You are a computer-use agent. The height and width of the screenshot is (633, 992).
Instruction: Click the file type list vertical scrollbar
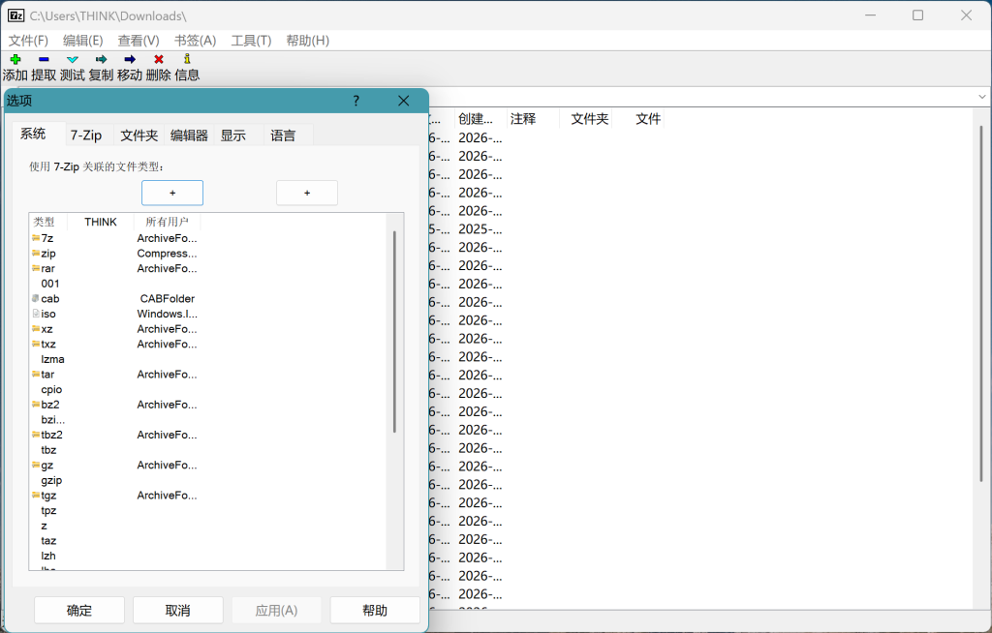[x=394, y=329]
